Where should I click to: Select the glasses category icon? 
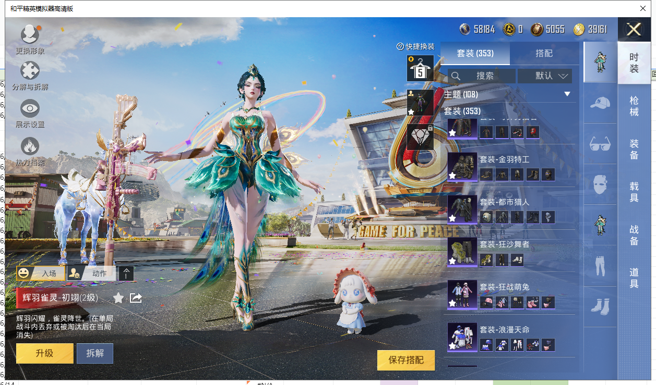click(600, 143)
